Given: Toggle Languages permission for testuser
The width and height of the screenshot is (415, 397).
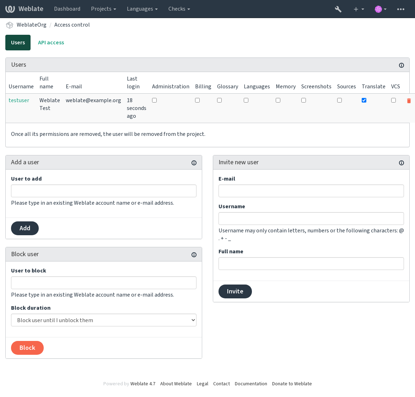Looking at the screenshot, I should (x=246, y=100).
